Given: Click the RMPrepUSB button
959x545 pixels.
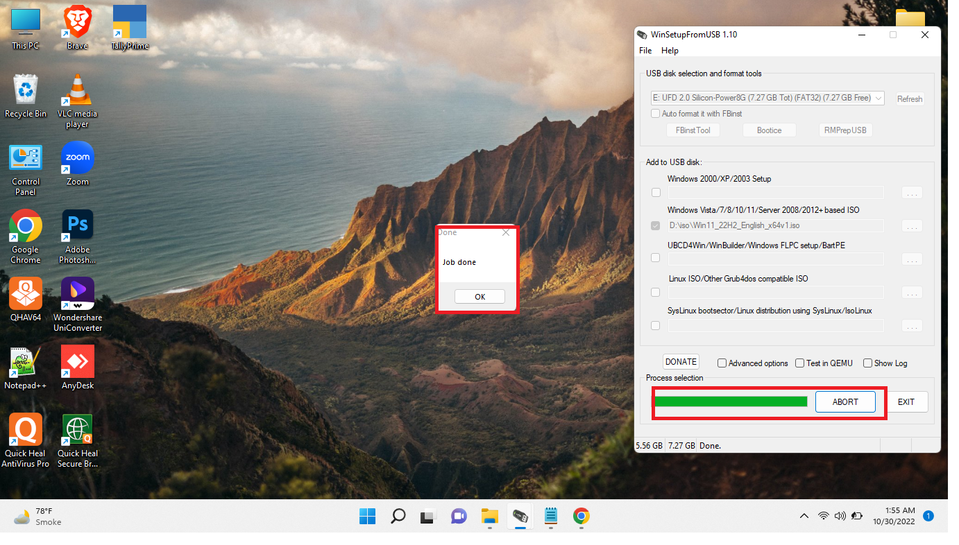Looking at the screenshot, I should click(845, 130).
